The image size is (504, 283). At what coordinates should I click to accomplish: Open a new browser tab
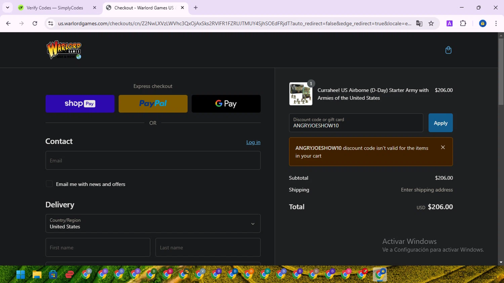196,8
